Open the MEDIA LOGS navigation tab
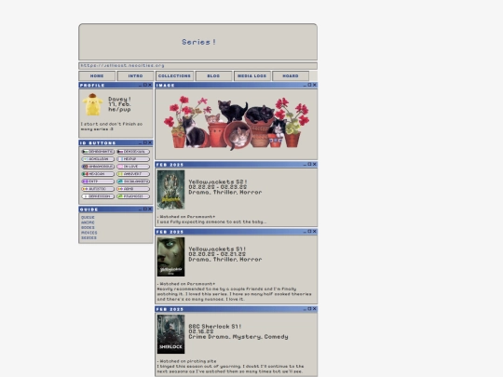 (252, 76)
